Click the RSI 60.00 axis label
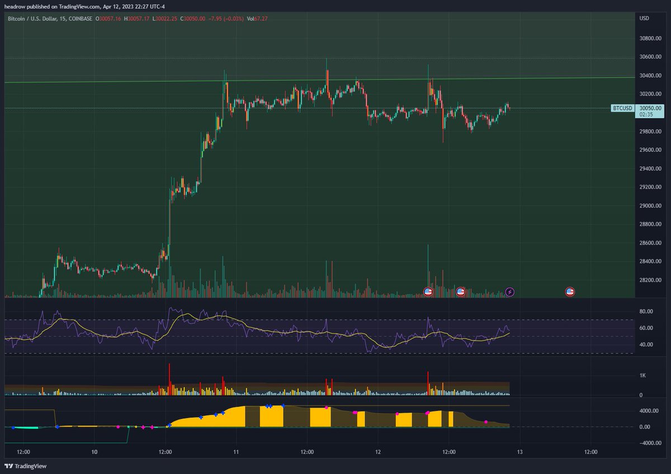 pos(646,328)
